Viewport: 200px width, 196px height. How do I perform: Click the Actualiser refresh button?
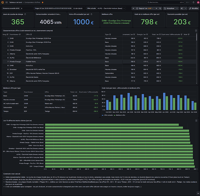click(x=169, y=8)
